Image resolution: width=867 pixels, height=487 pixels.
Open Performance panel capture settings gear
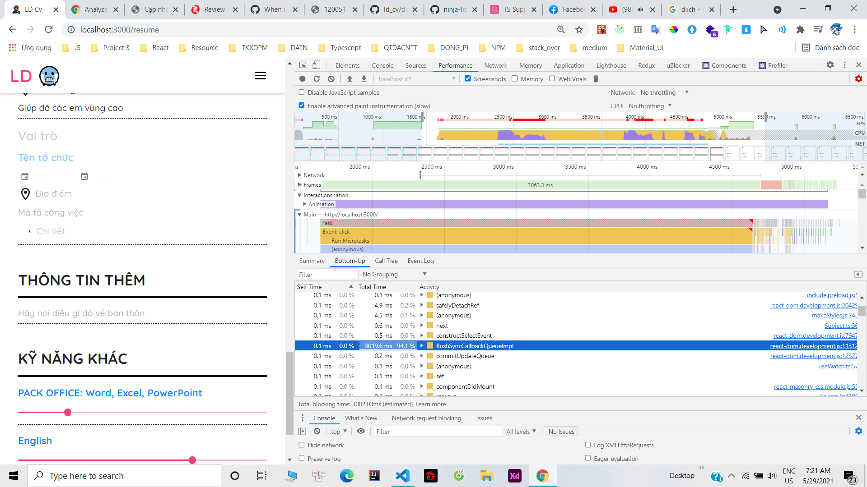coord(858,78)
